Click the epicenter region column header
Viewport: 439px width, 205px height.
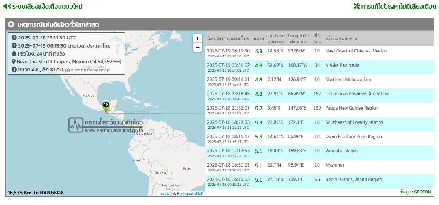click(x=341, y=38)
